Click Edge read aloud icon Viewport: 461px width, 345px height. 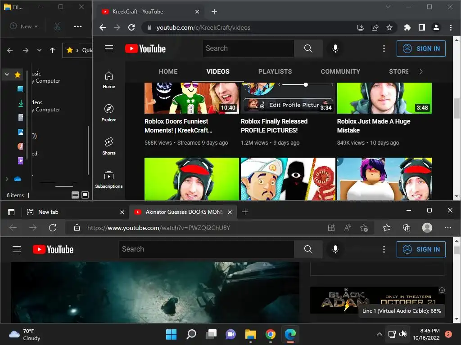click(348, 228)
